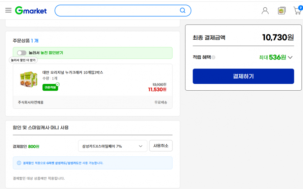This screenshot has width=303, height=189.
Task: Toggle the 놓친 할인받기 switch
Action: pos(22,53)
